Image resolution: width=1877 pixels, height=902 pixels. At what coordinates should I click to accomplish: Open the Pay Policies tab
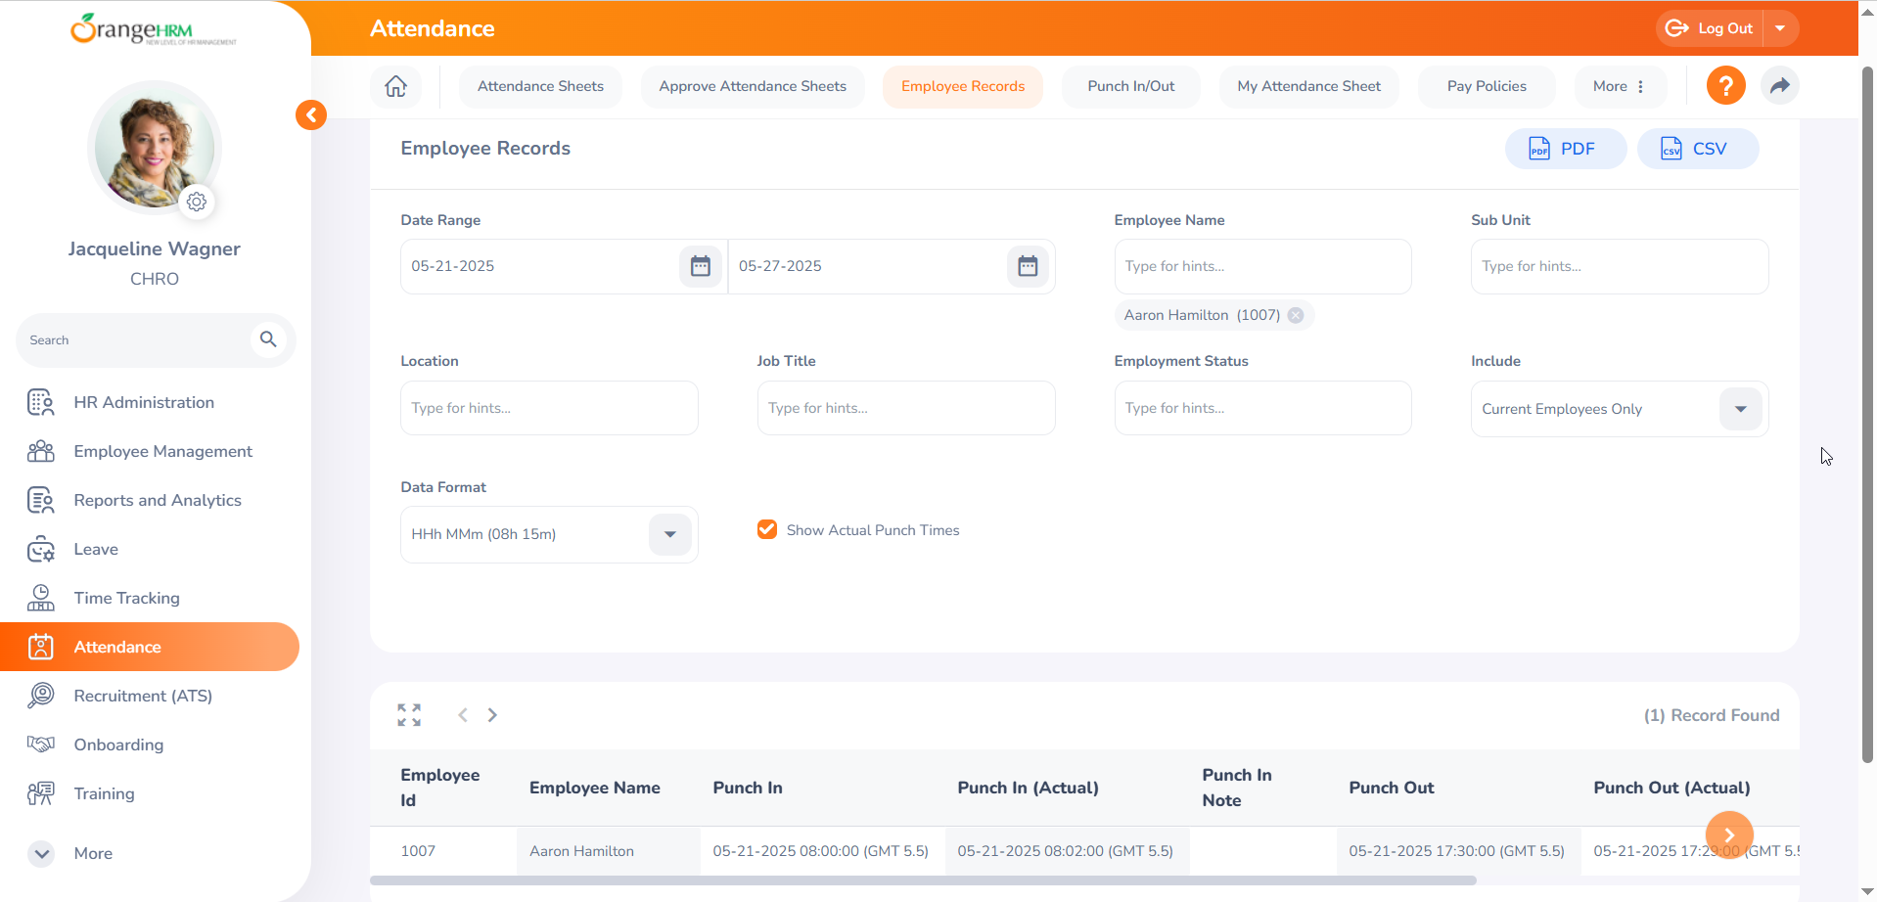click(1486, 86)
